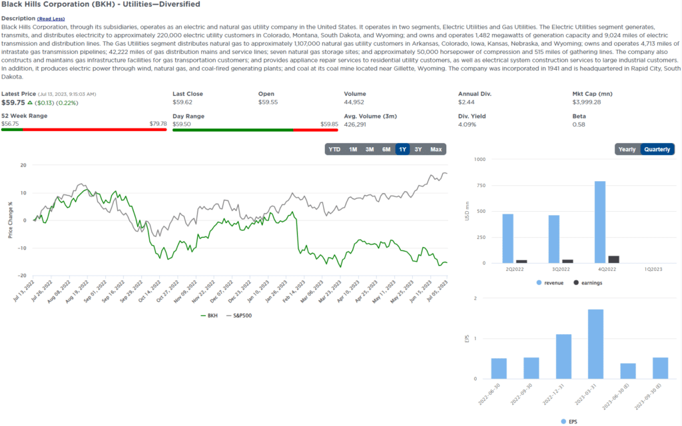Select the 3M range tab

369,149
